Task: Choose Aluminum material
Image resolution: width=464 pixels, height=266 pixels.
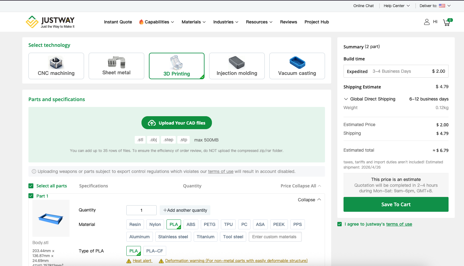Action: coord(140,237)
